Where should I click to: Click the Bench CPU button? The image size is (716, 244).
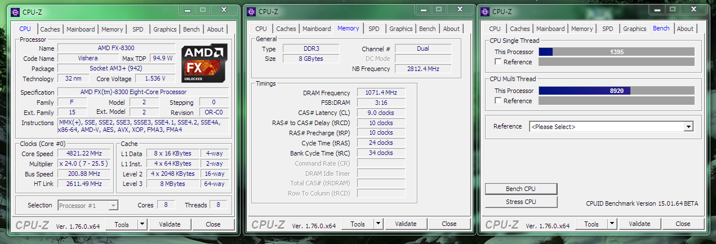point(521,189)
